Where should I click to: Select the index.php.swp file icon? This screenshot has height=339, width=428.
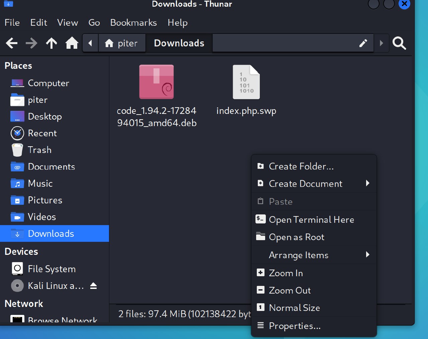pyautogui.click(x=246, y=82)
